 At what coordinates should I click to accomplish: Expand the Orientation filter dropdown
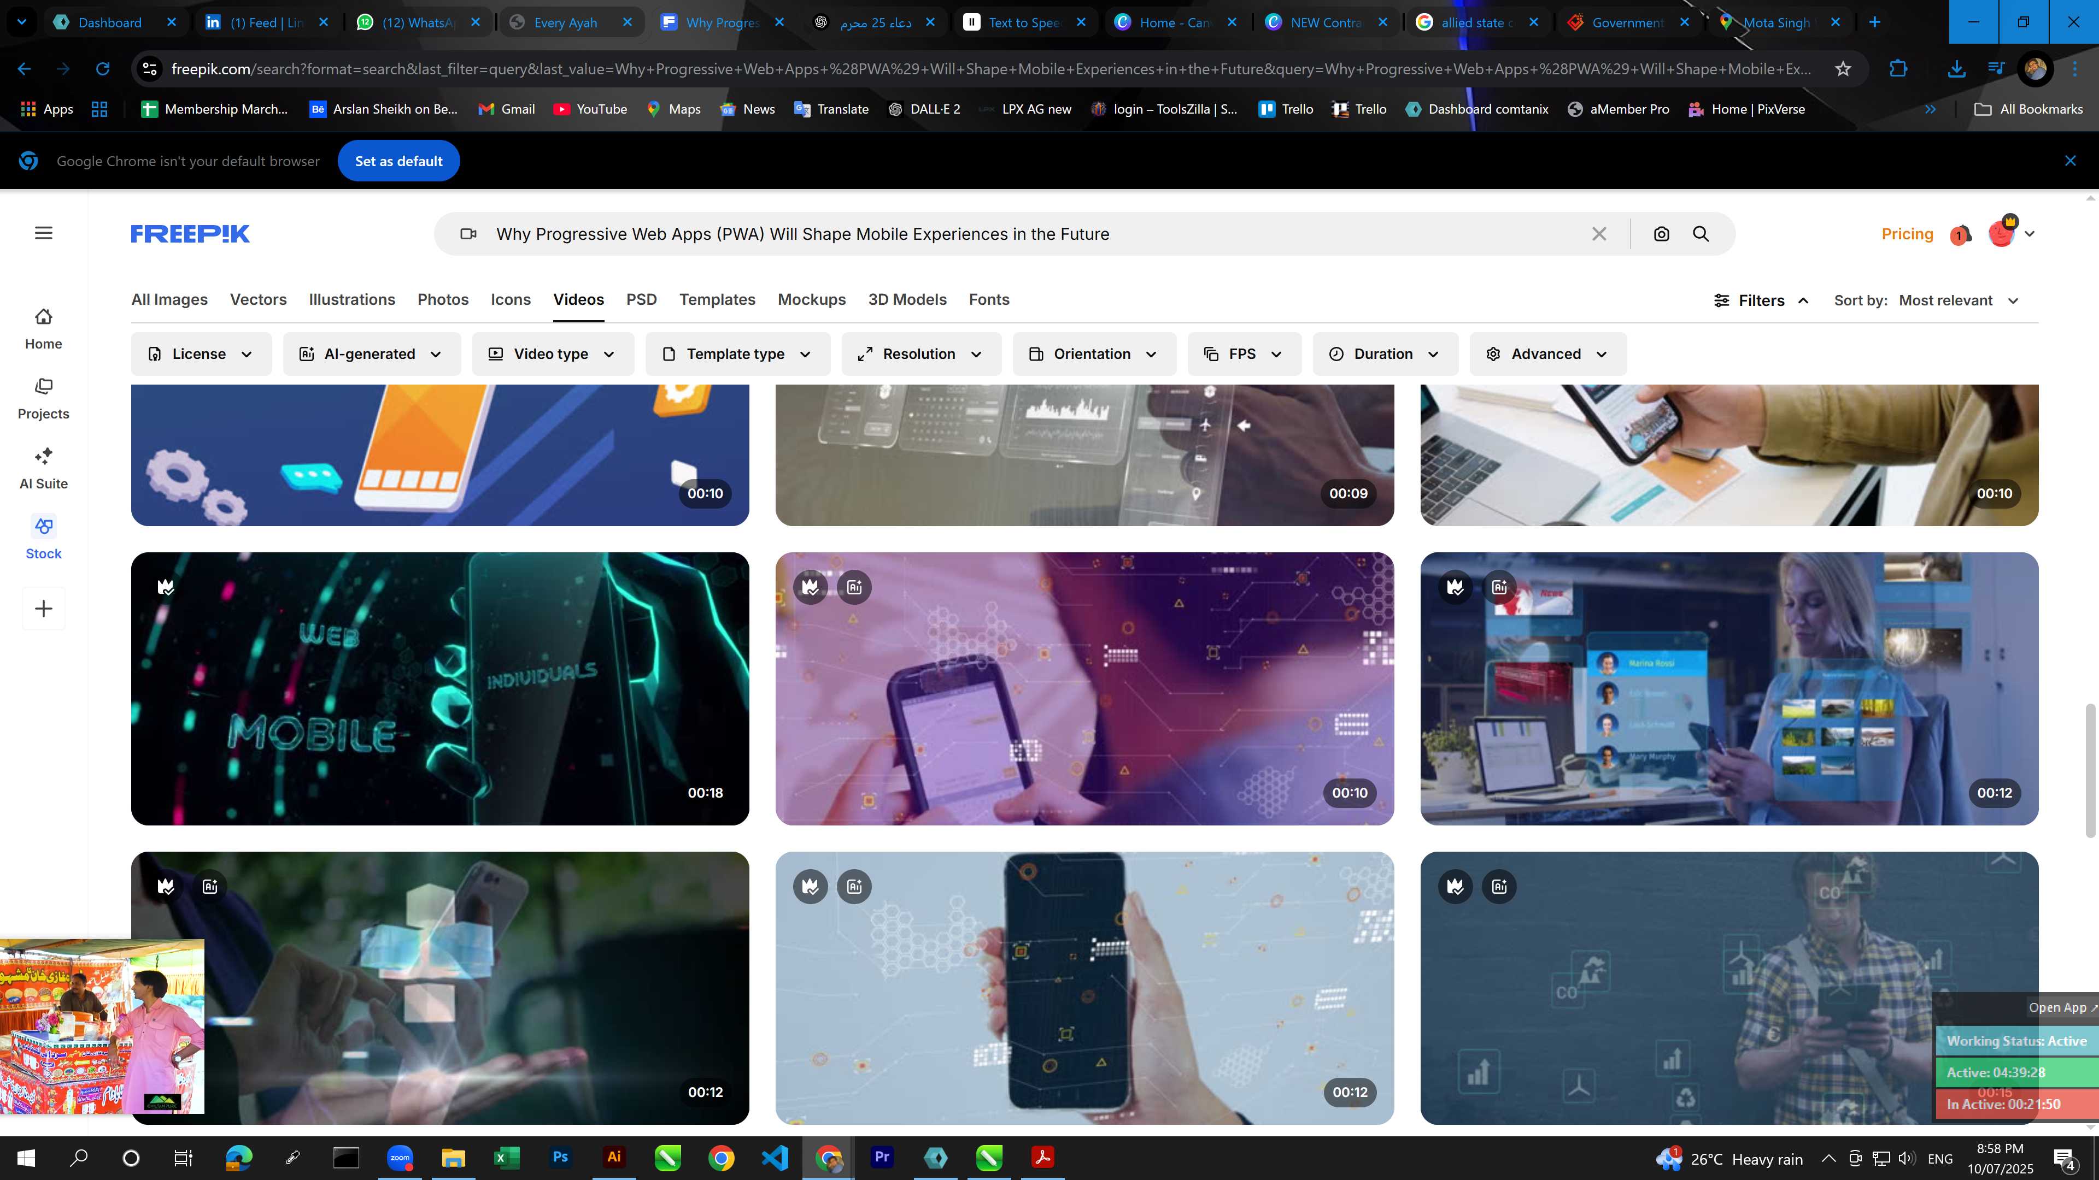pos(1093,353)
